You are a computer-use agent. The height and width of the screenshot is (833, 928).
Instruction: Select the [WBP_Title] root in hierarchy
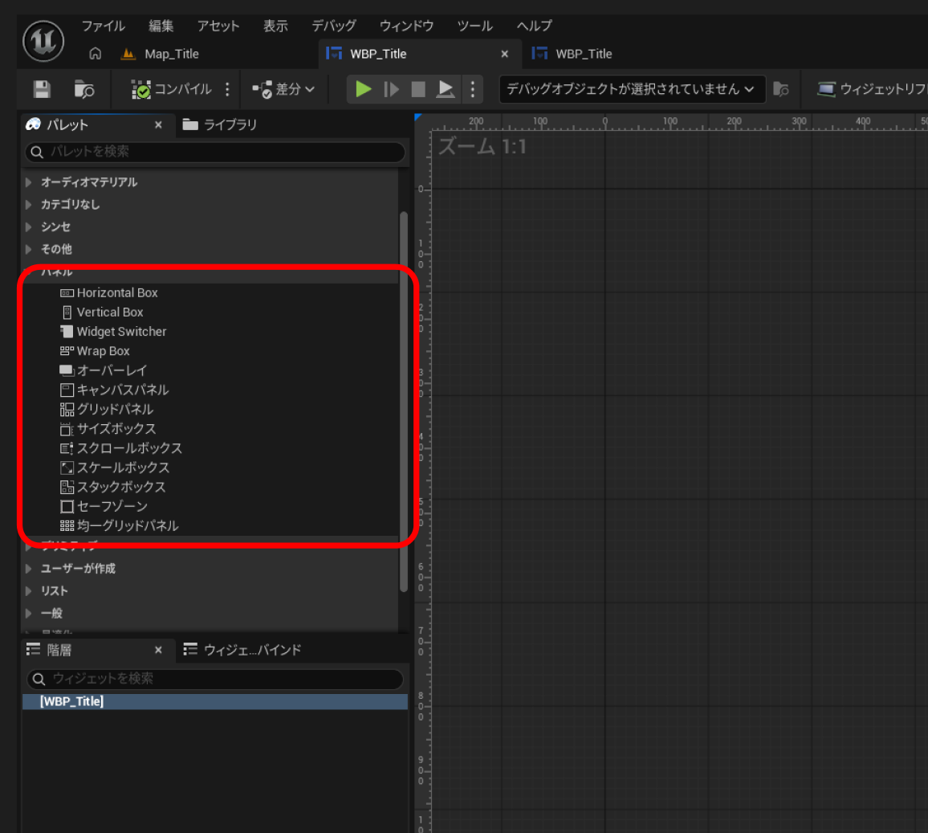tap(71, 701)
